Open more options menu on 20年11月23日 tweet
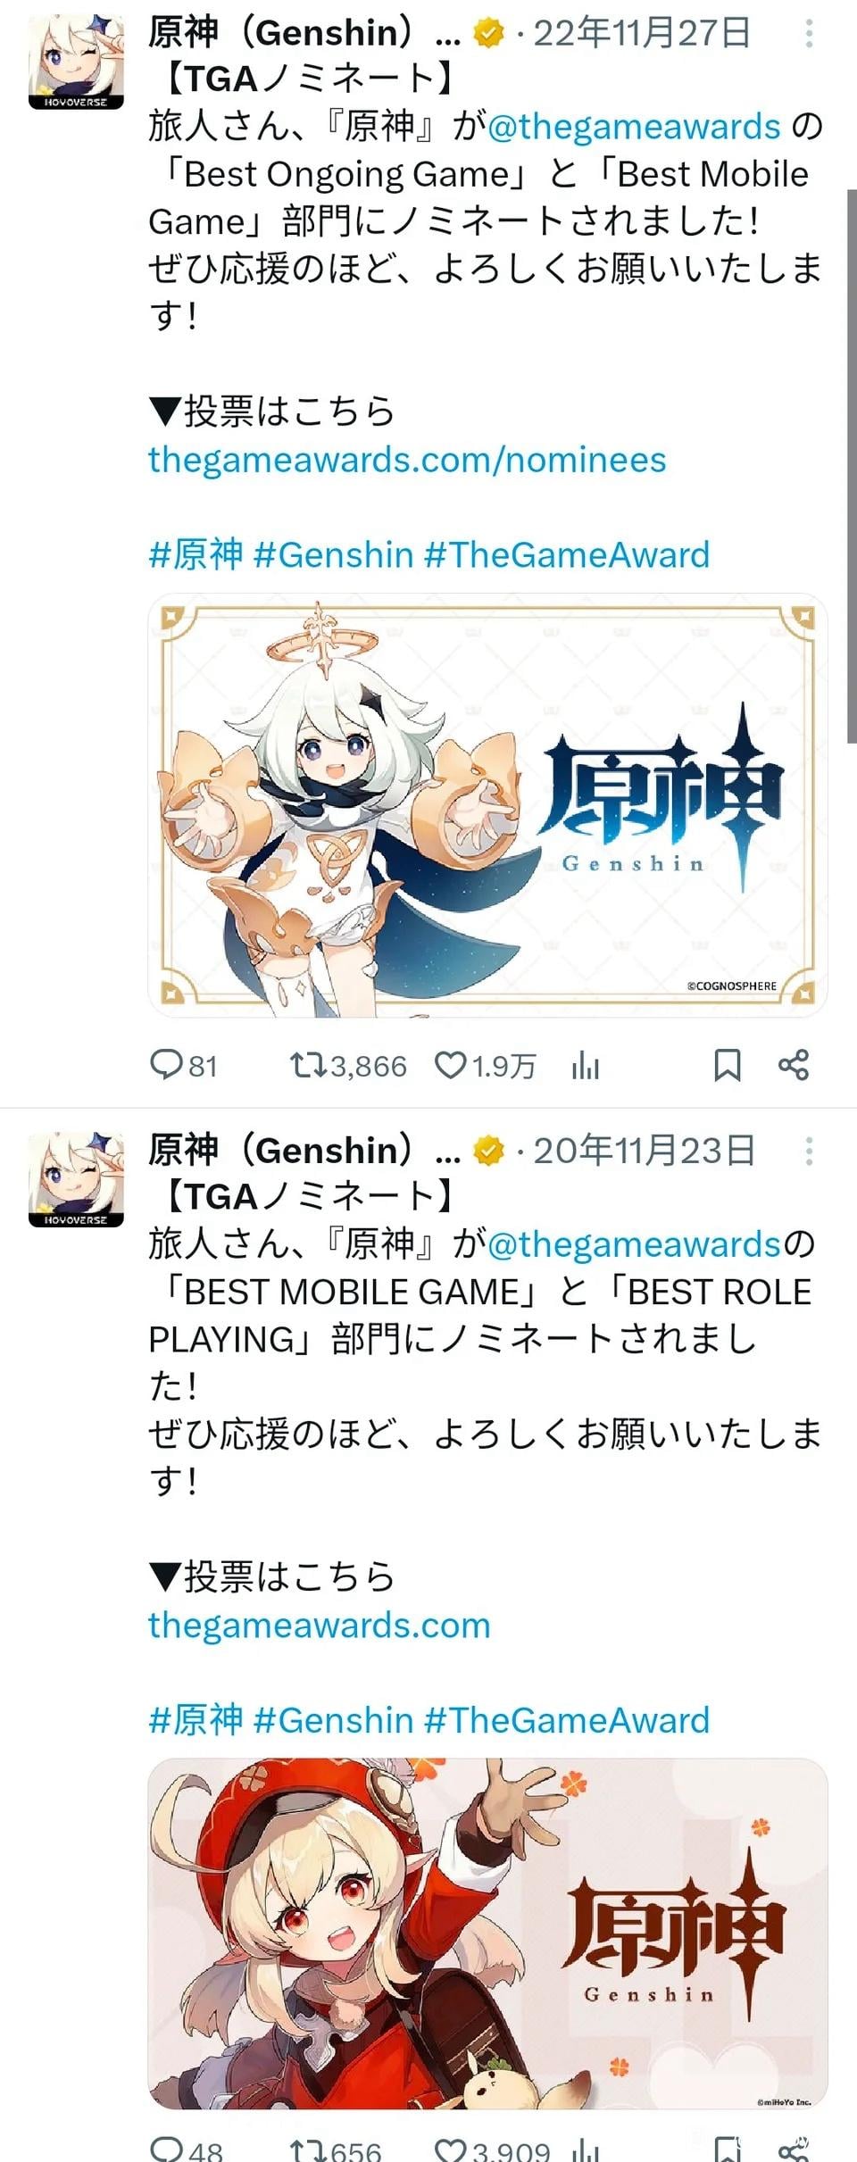 [x=809, y=1151]
